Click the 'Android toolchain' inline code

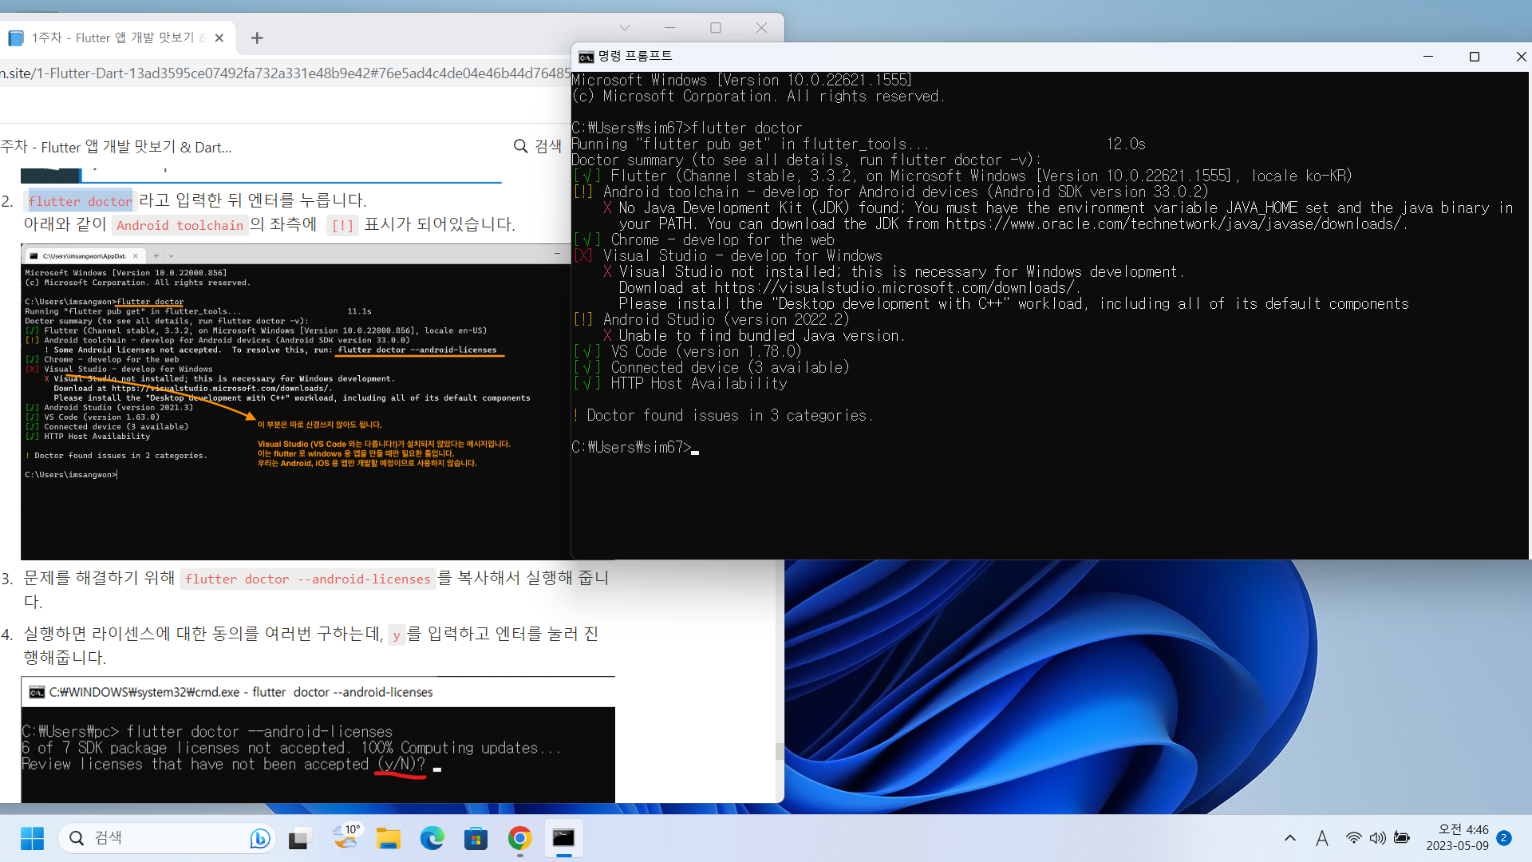(x=180, y=225)
